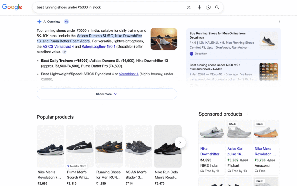Open Google Lens image search icon
297x186 pixels.
208,7
